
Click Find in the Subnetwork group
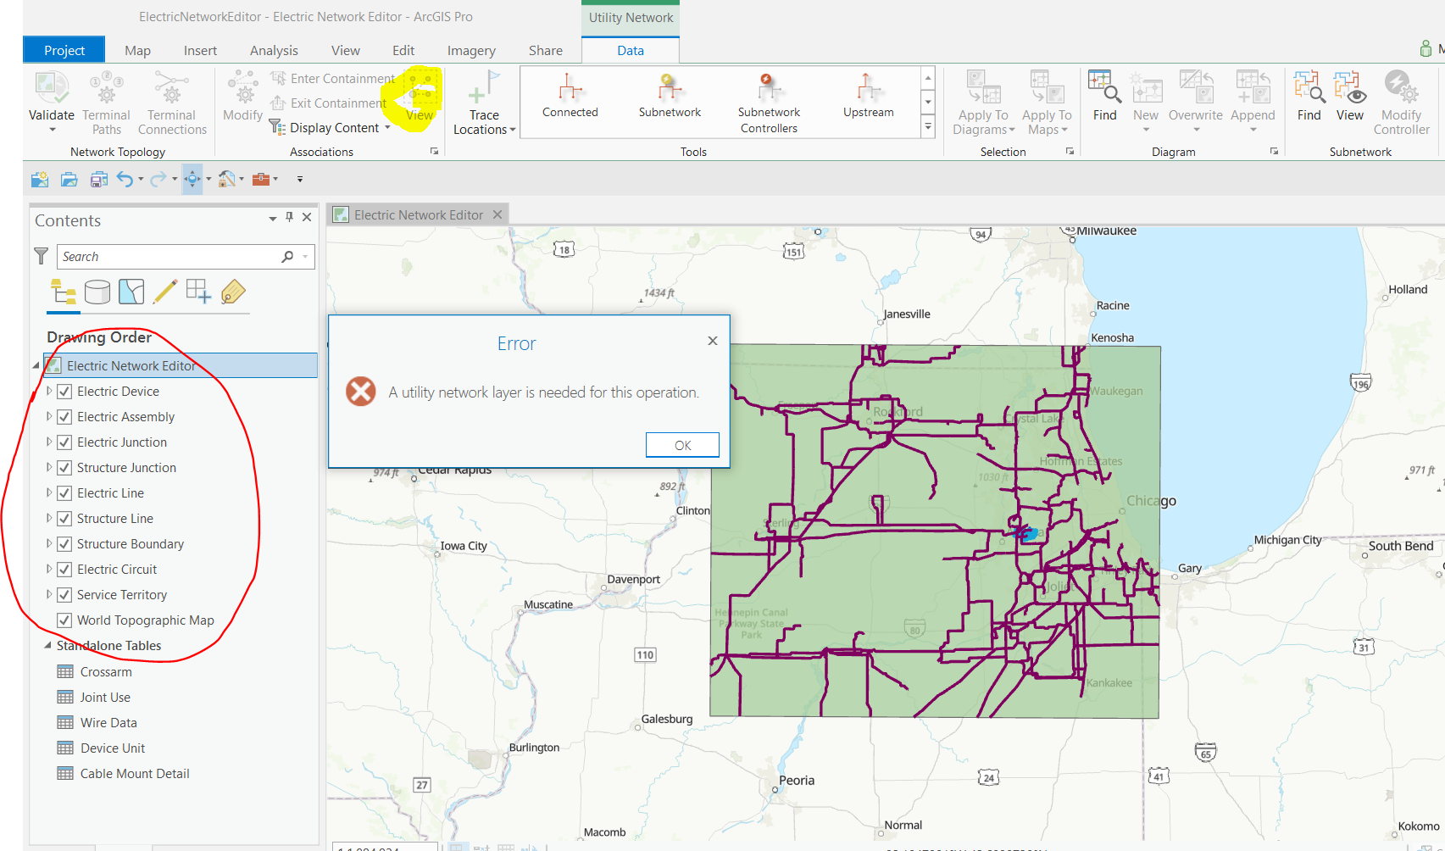coord(1309,96)
